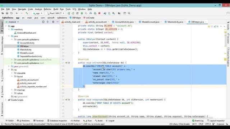Click the UTF-8 encoding status entry

click(208, 124)
